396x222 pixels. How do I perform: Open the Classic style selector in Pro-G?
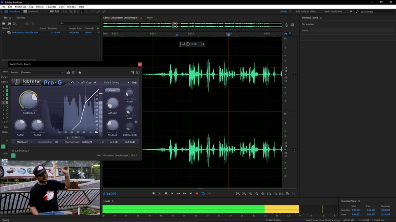(112, 90)
